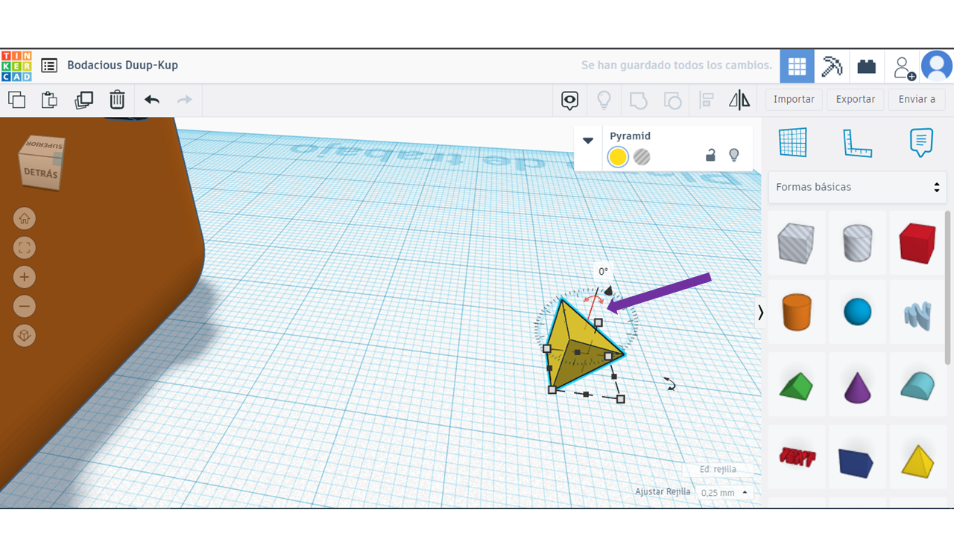Invite a collaborator with the add-user icon
The image size is (954, 536).
(903, 66)
